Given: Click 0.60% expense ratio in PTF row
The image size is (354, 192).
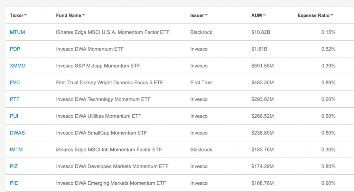Looking at the screenshot, I should [328, 99].
